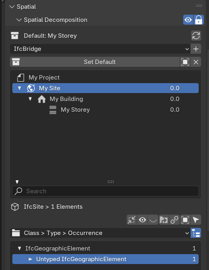This screenshot has width=209, height=270.
Task: Toggle the eye visibility button in Spatial Decomposition
Action: click(x=188, y=20)
